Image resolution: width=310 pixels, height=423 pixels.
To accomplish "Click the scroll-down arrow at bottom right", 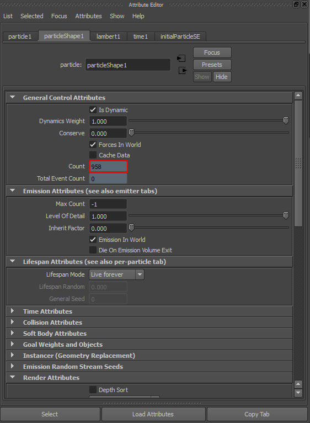I will (298, 393).
